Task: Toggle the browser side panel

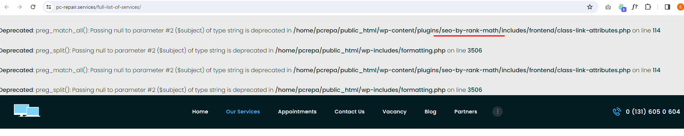Action: 668,7
